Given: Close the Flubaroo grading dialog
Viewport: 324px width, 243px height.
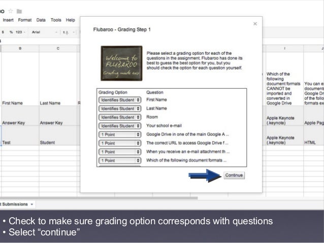Looking at the screenshot, I should pos(255,24).
